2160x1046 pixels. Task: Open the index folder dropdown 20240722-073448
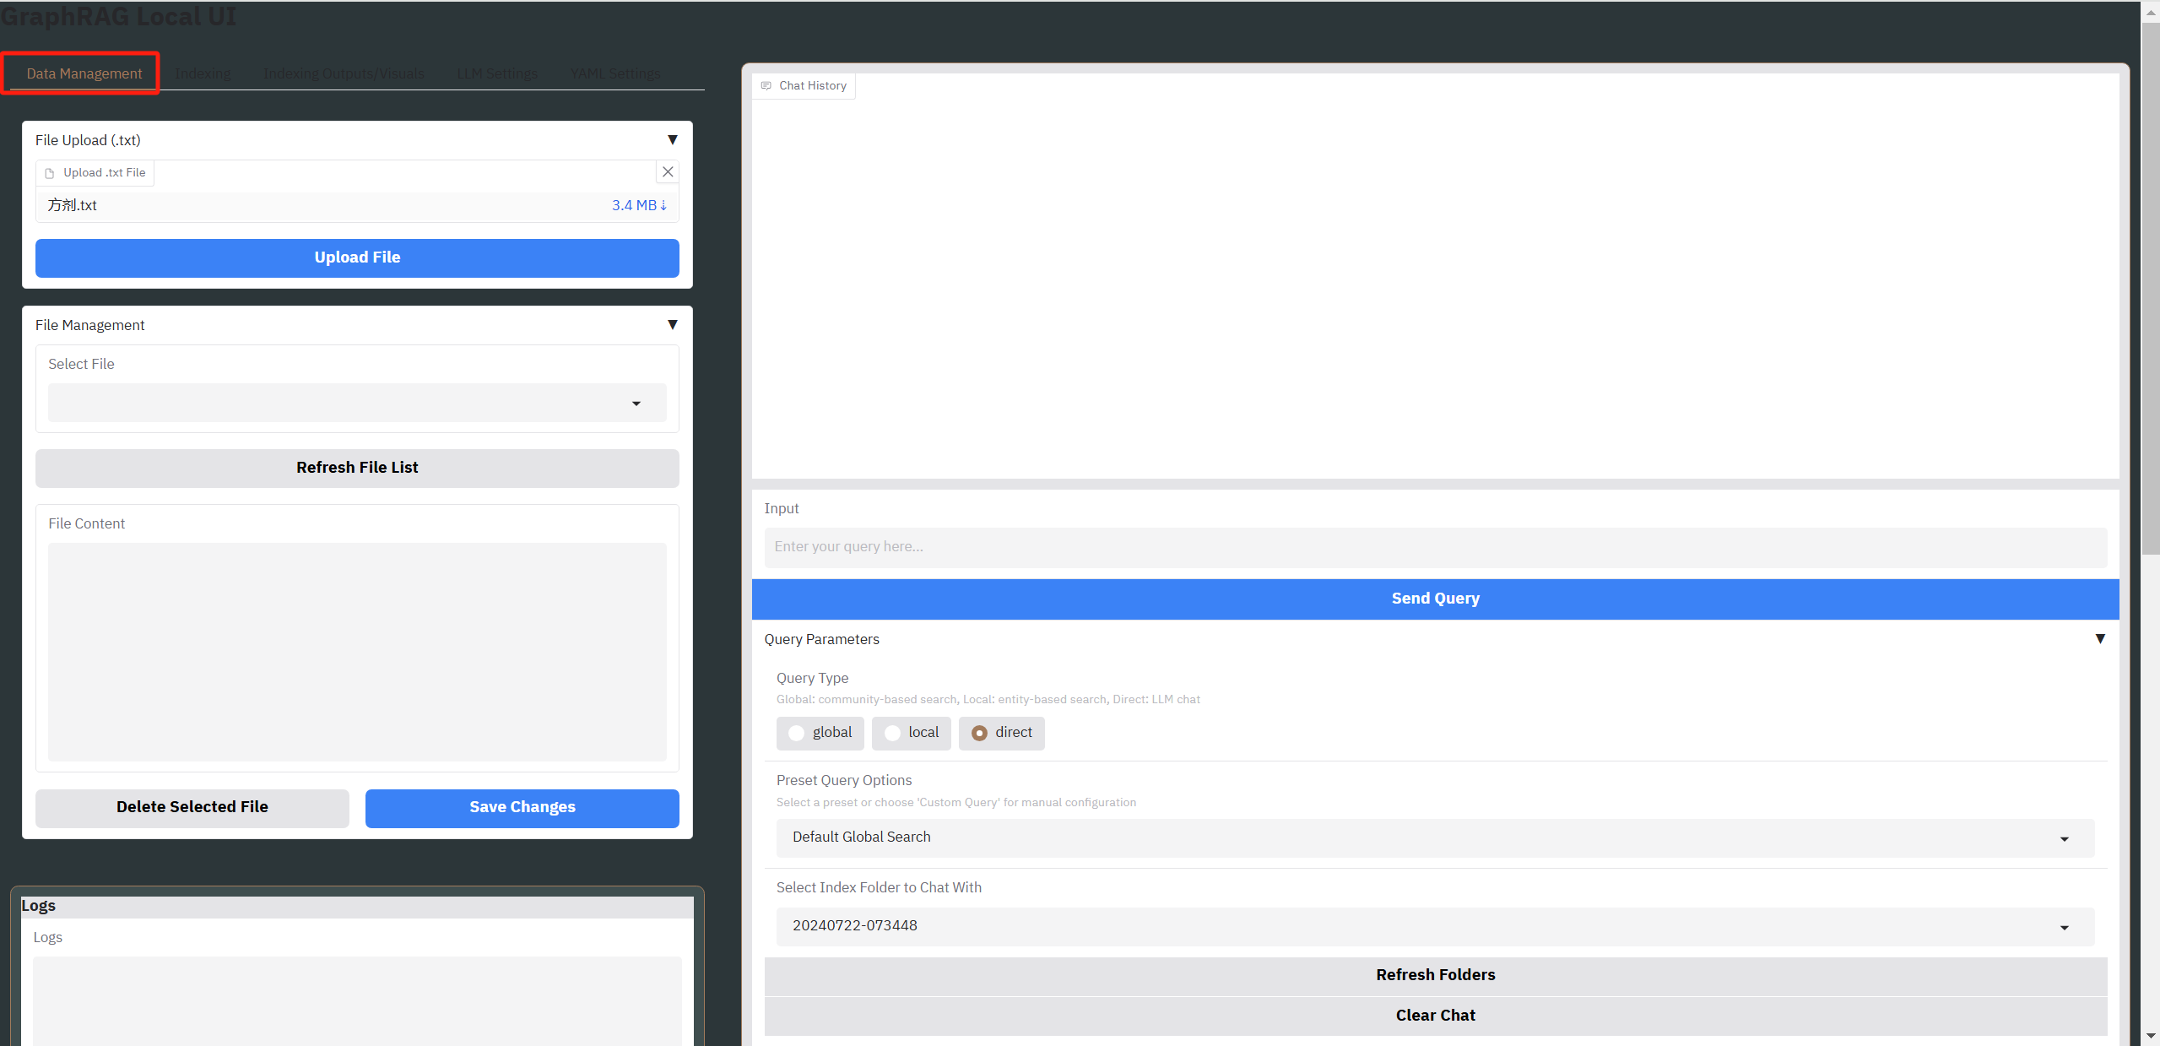(1434, 926)
